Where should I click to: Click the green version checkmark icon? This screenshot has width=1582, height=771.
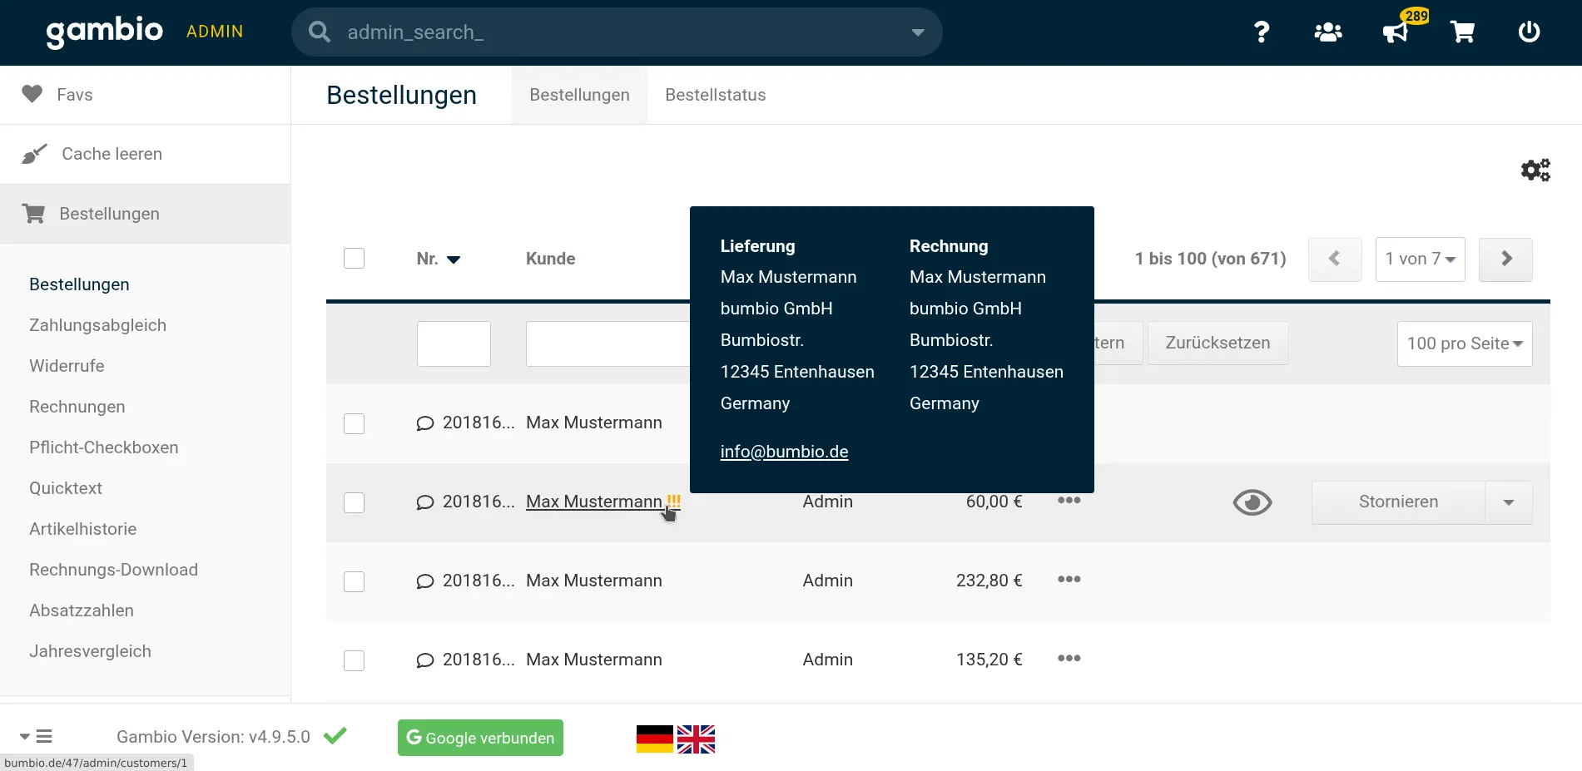(335, 735)
